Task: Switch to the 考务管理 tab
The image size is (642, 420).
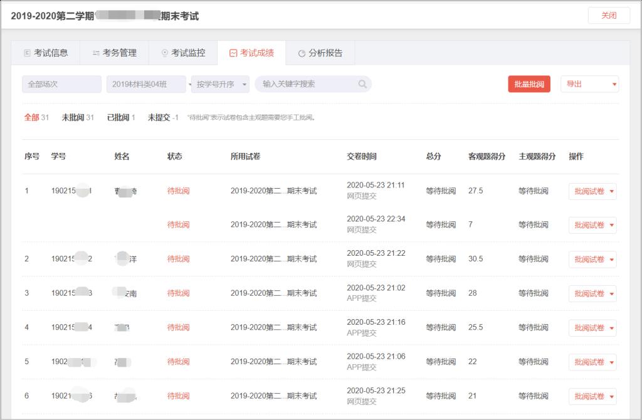Action: 114,53
